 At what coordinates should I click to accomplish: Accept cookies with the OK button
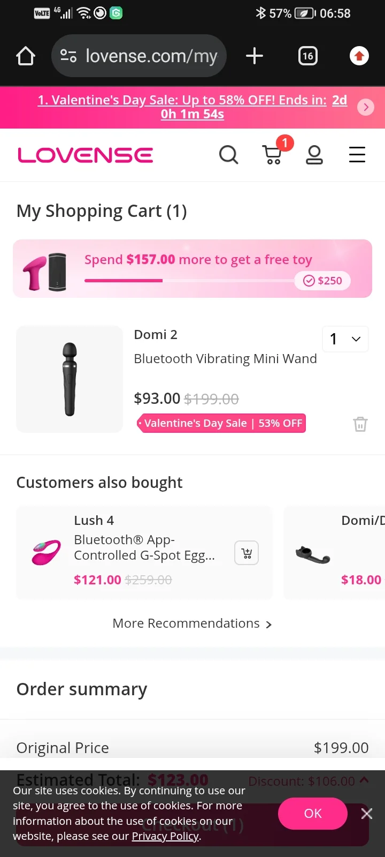(x=313, y=814)
